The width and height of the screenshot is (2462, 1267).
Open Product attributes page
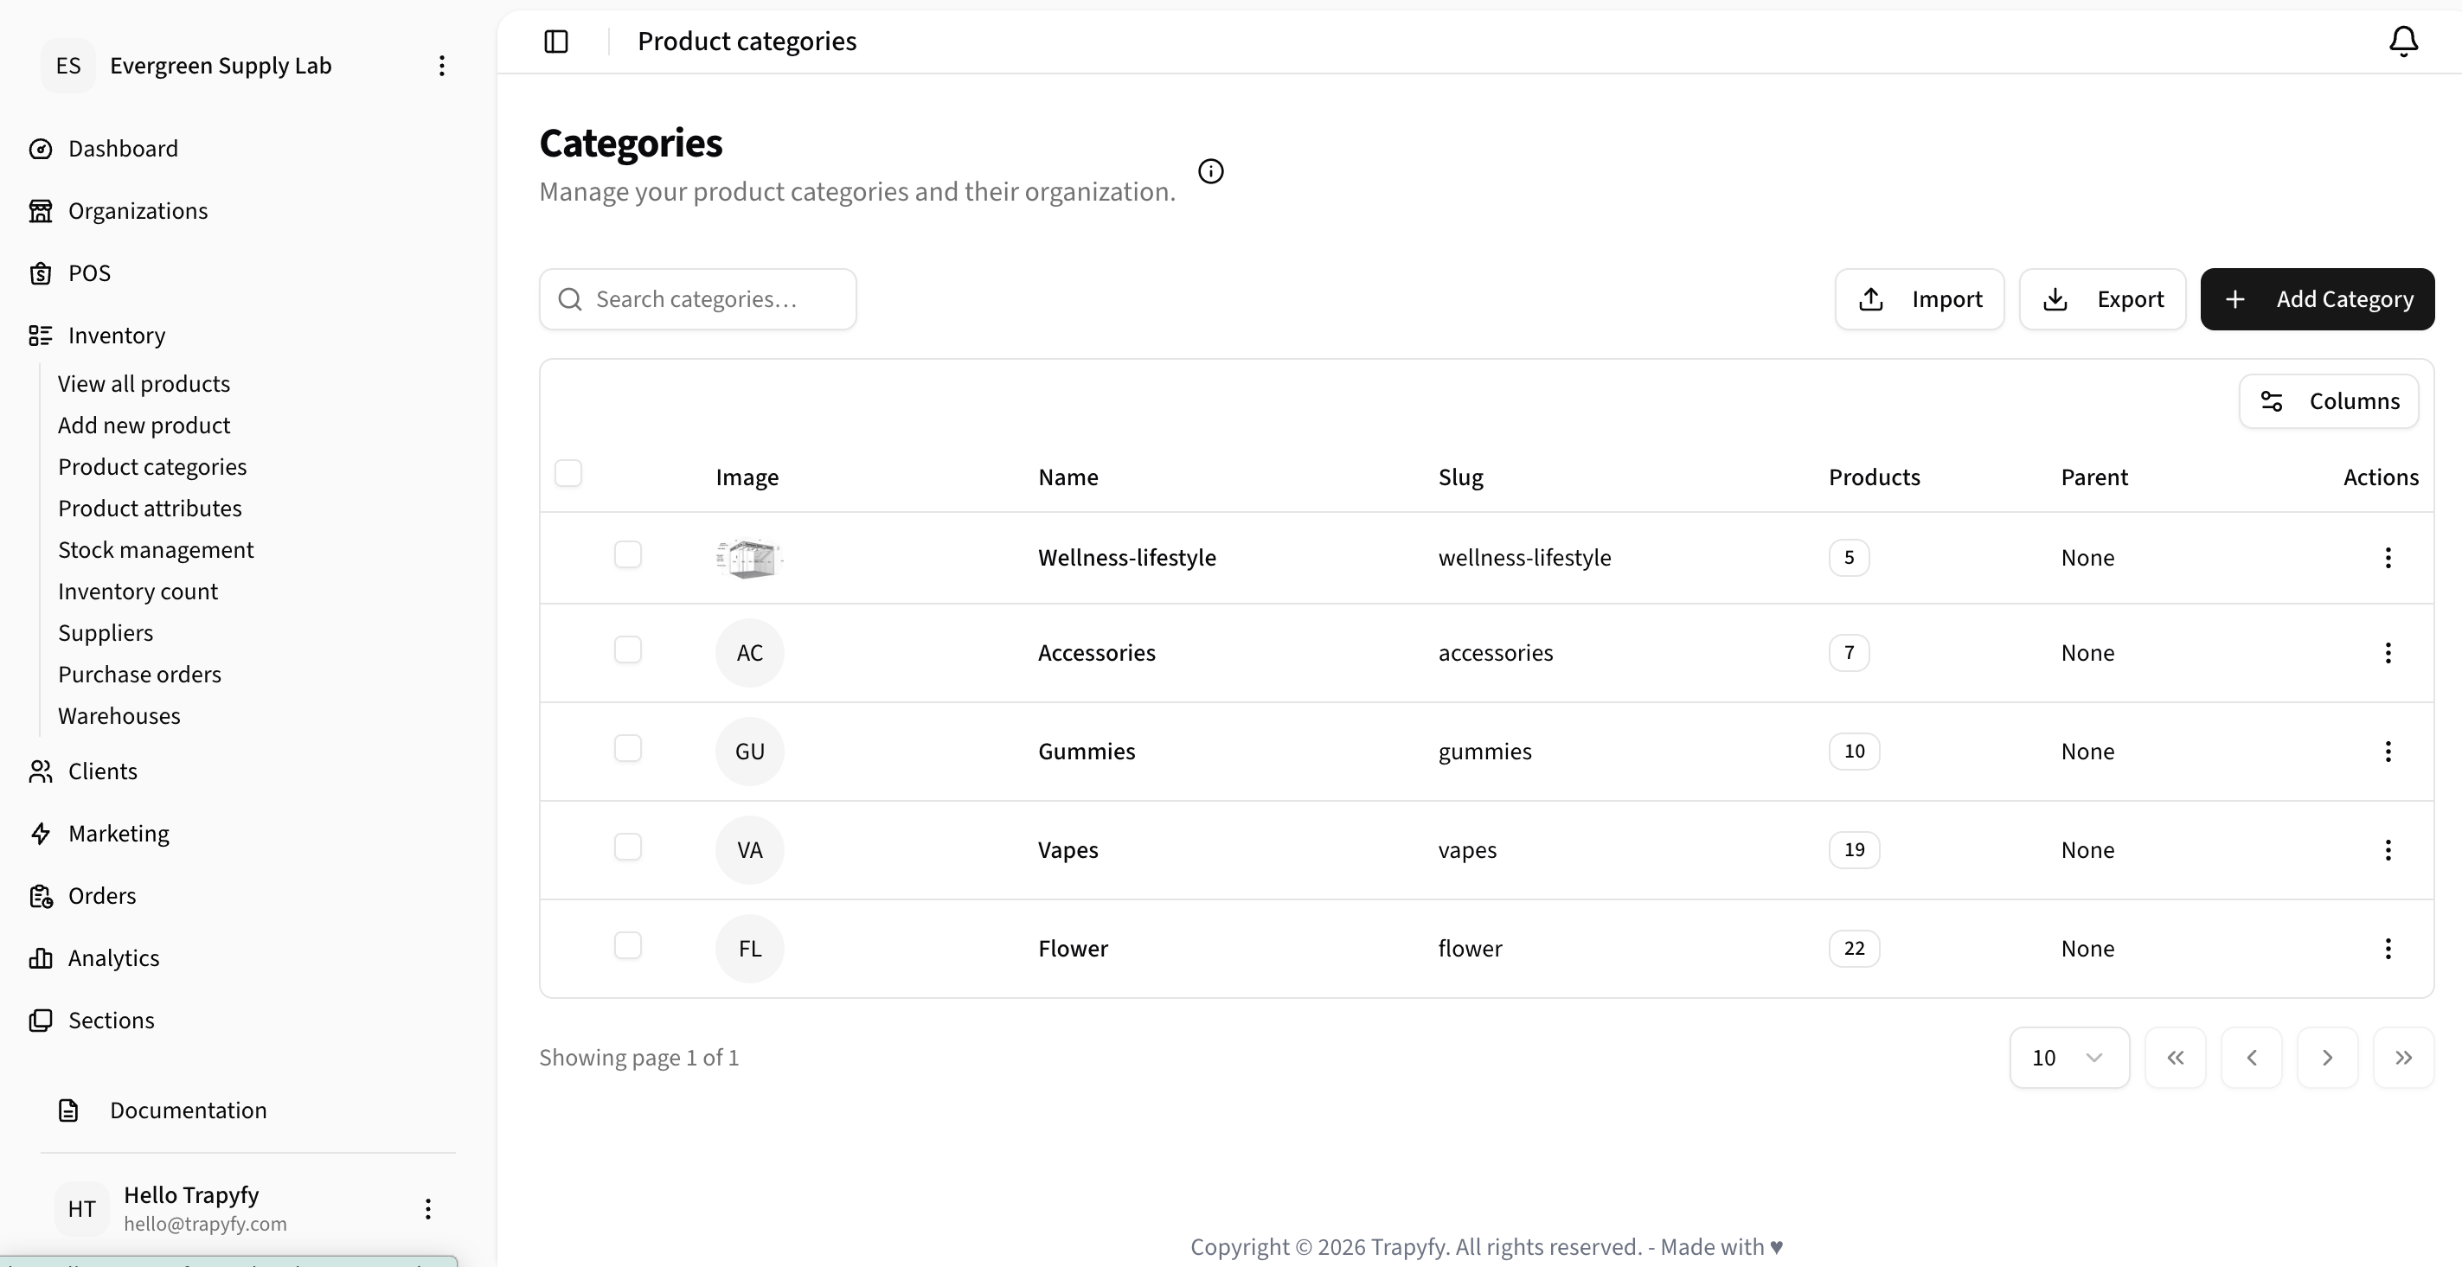tap(150, 509)
